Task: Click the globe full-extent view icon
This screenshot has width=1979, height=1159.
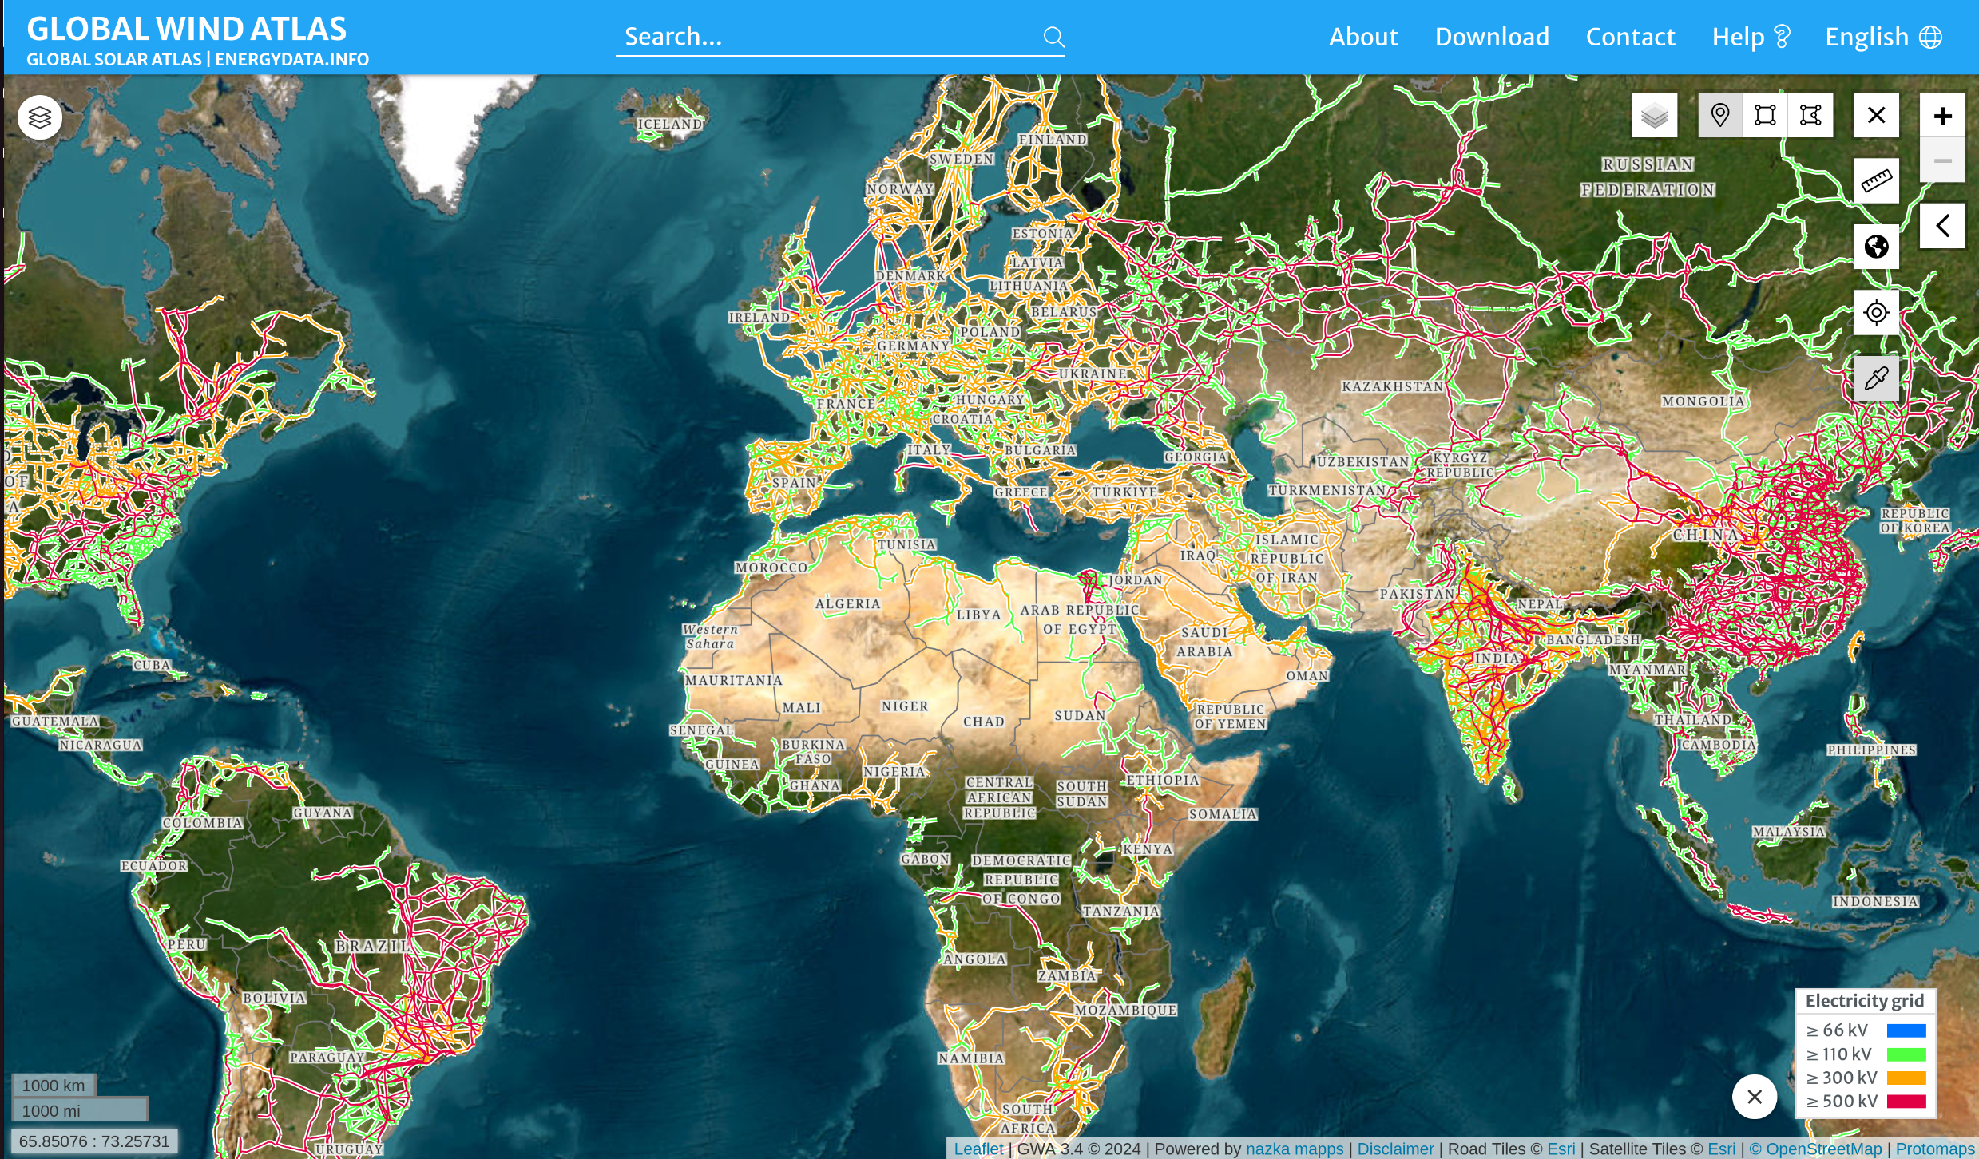Action: click(1876, 247)
